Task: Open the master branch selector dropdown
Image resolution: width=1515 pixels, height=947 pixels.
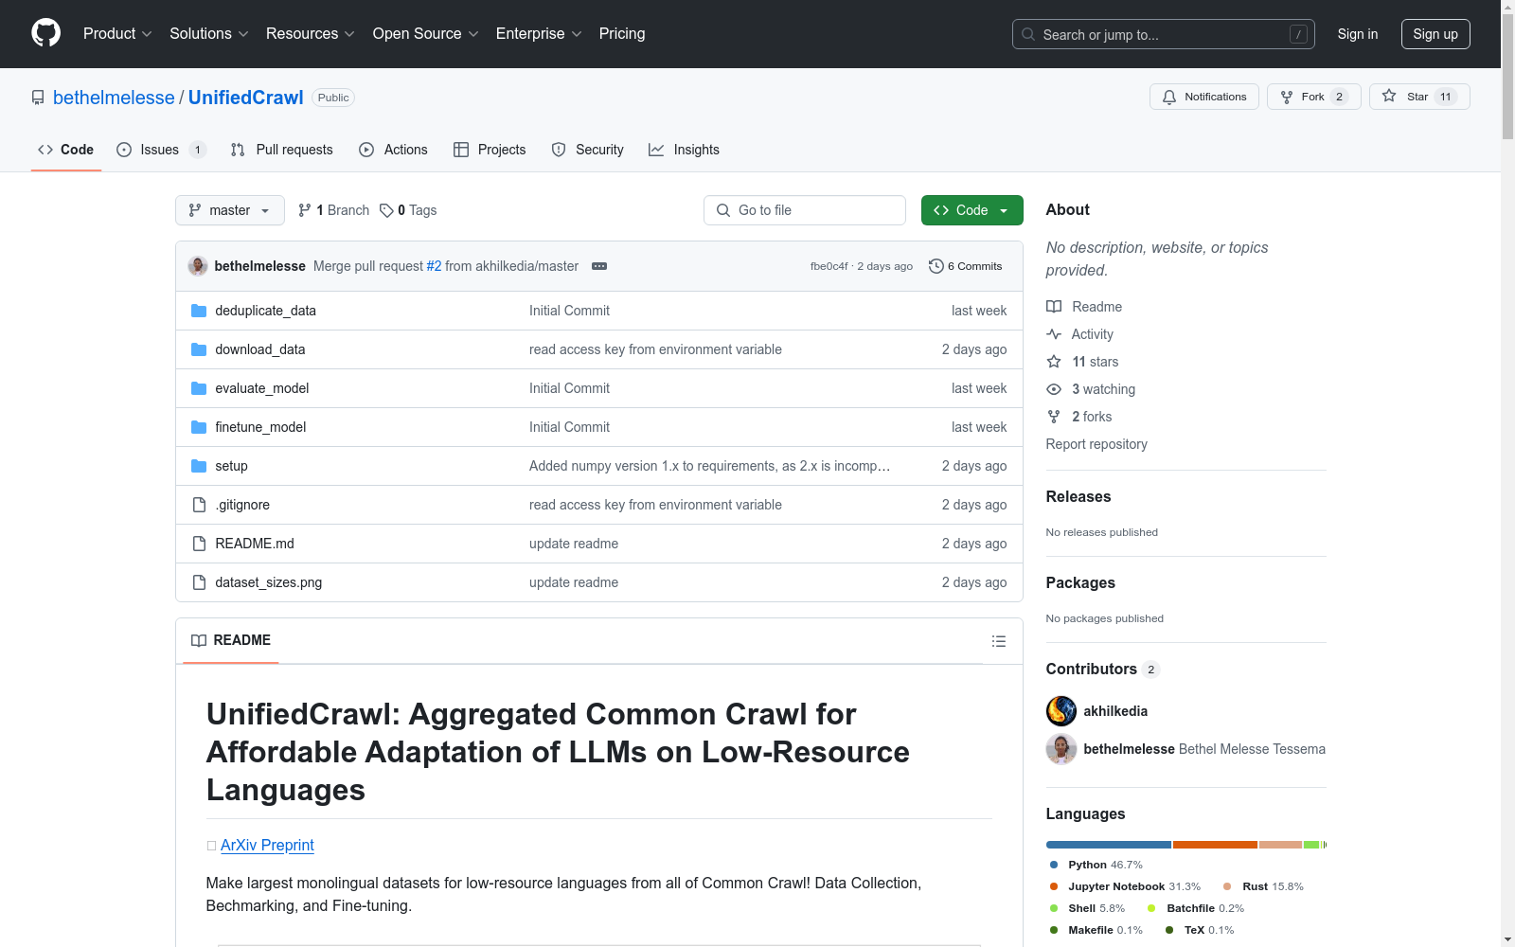Action: (x=230, y=210)
